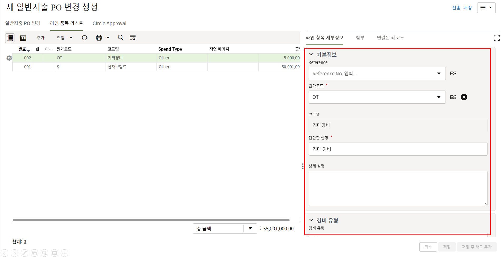Collapse the 경비 유형 section
503x257 pixels.
[x=312, y=220]
